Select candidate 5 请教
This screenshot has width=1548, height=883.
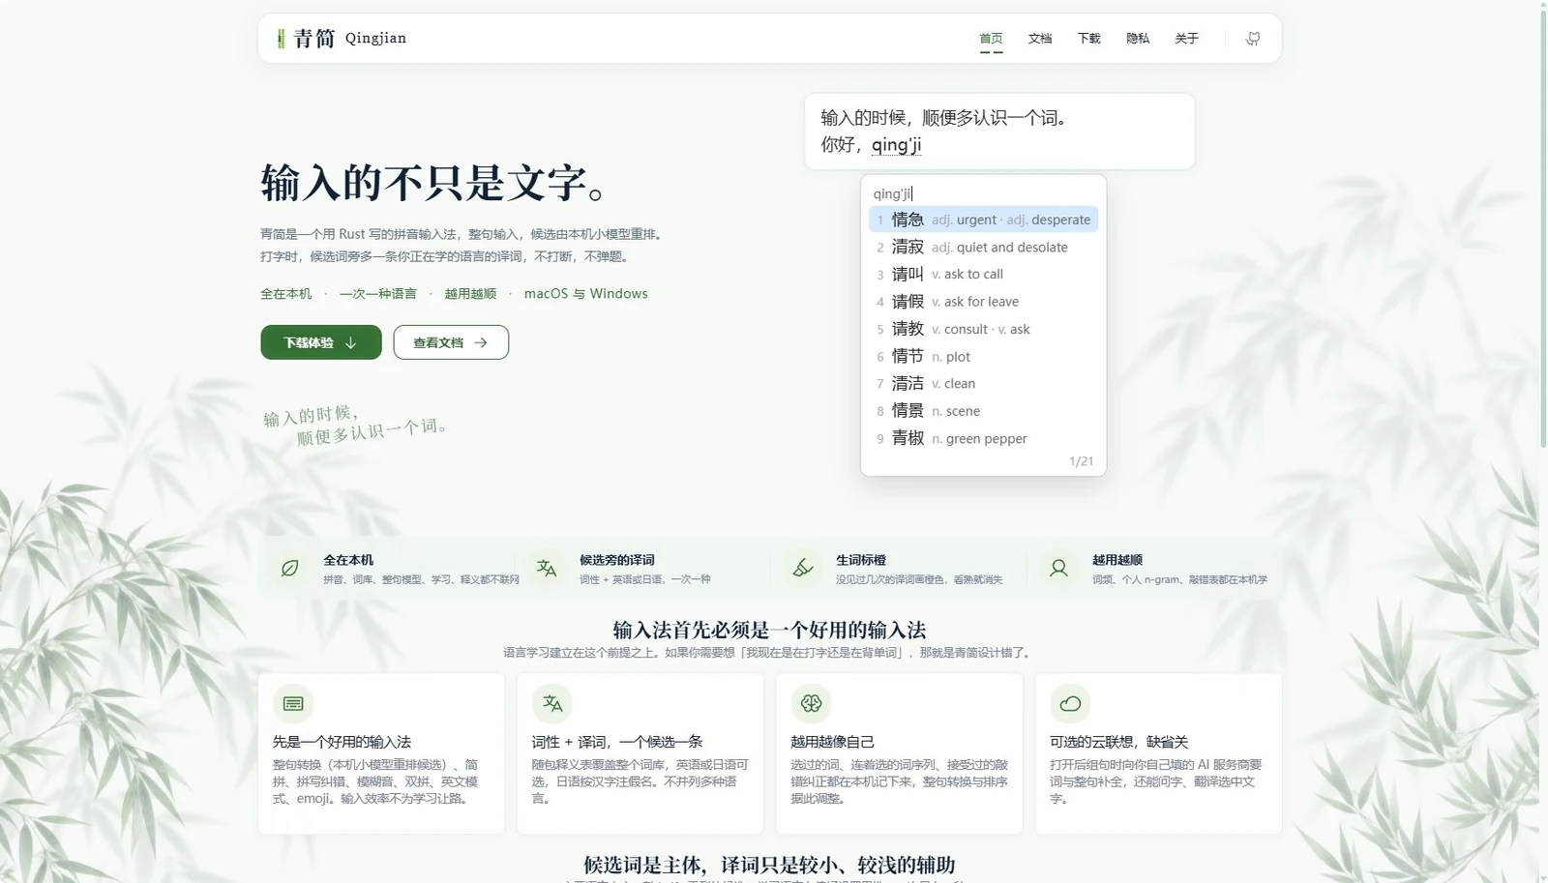point(983,329)
